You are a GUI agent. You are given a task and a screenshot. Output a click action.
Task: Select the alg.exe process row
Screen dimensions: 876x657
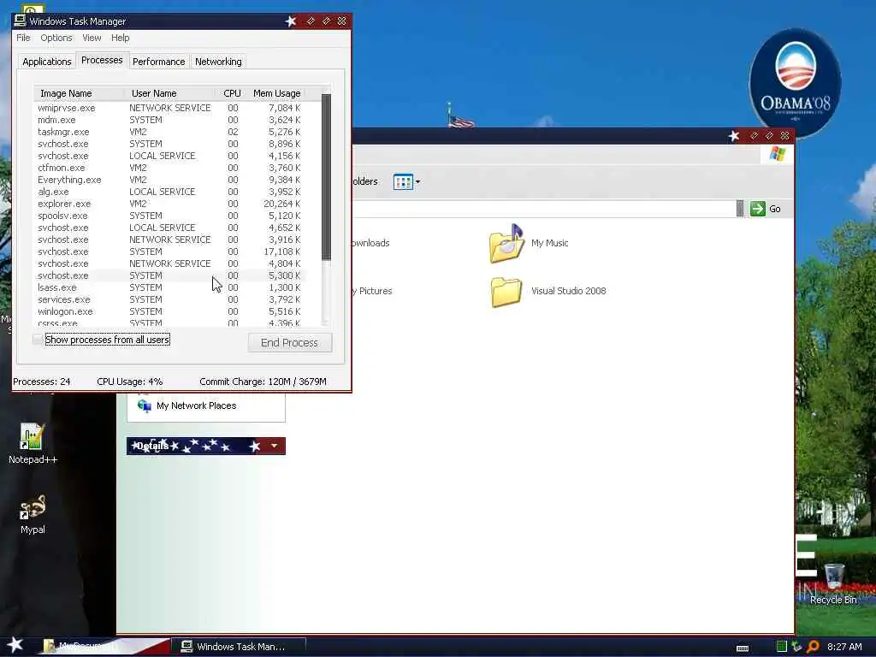(x=169, y=192)
